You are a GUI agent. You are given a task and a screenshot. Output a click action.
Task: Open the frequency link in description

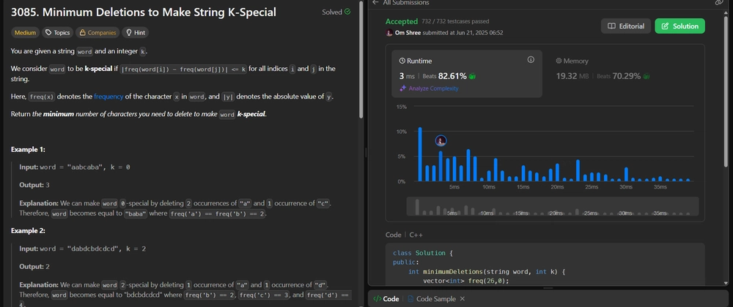pos(108,96)
